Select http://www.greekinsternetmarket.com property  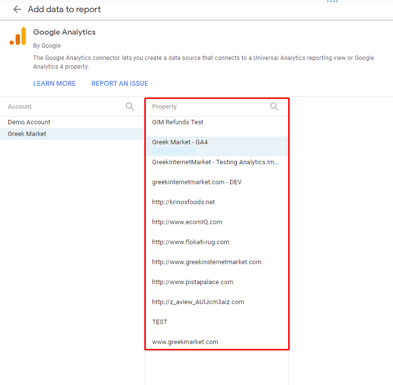207,262
